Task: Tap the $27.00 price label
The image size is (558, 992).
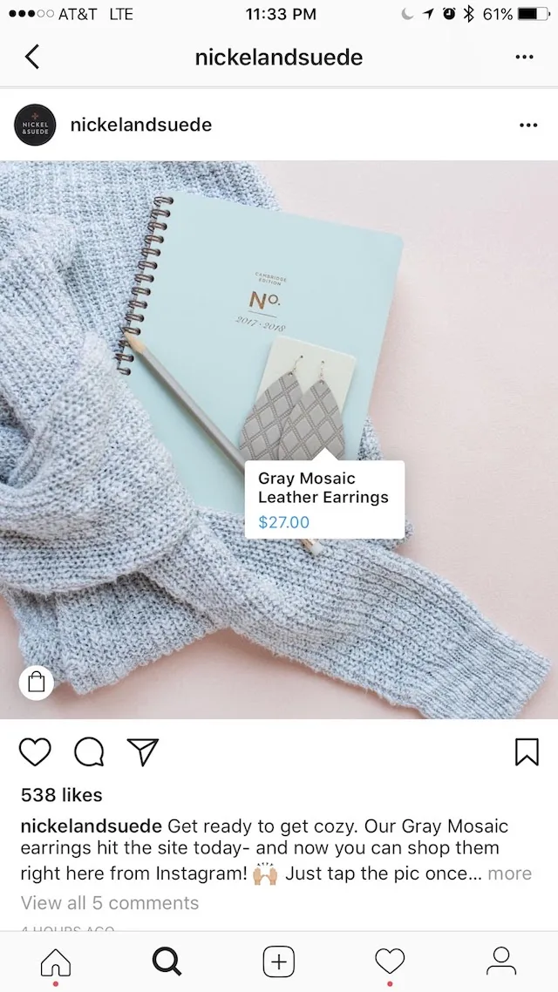Action: (x=284, y=522)
